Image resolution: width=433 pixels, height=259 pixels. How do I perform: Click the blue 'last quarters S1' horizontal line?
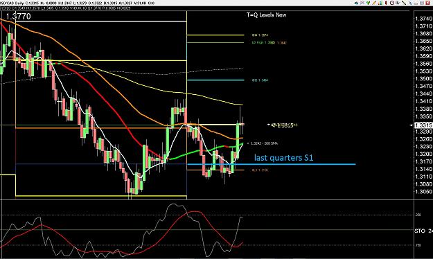[x=271, y=164]
